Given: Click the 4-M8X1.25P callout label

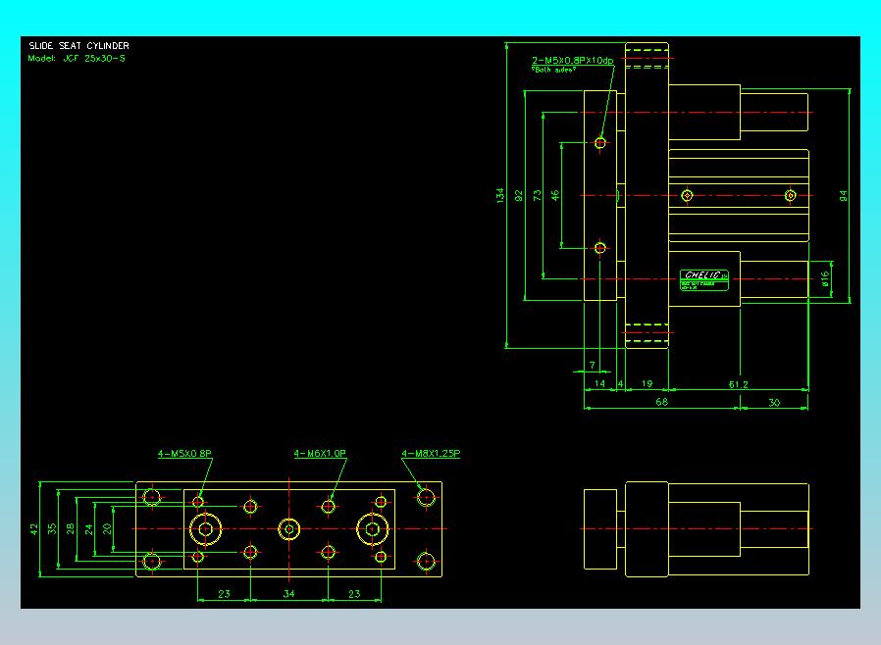Looking at the screenshot, I should (431, 453).
